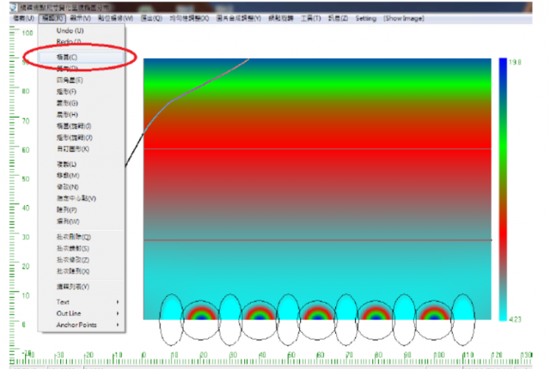This screenshot has width=550, height=369.
Task: Click the Undo (U) menu entry
Action: pyautogui.click(x=70, y=31)
